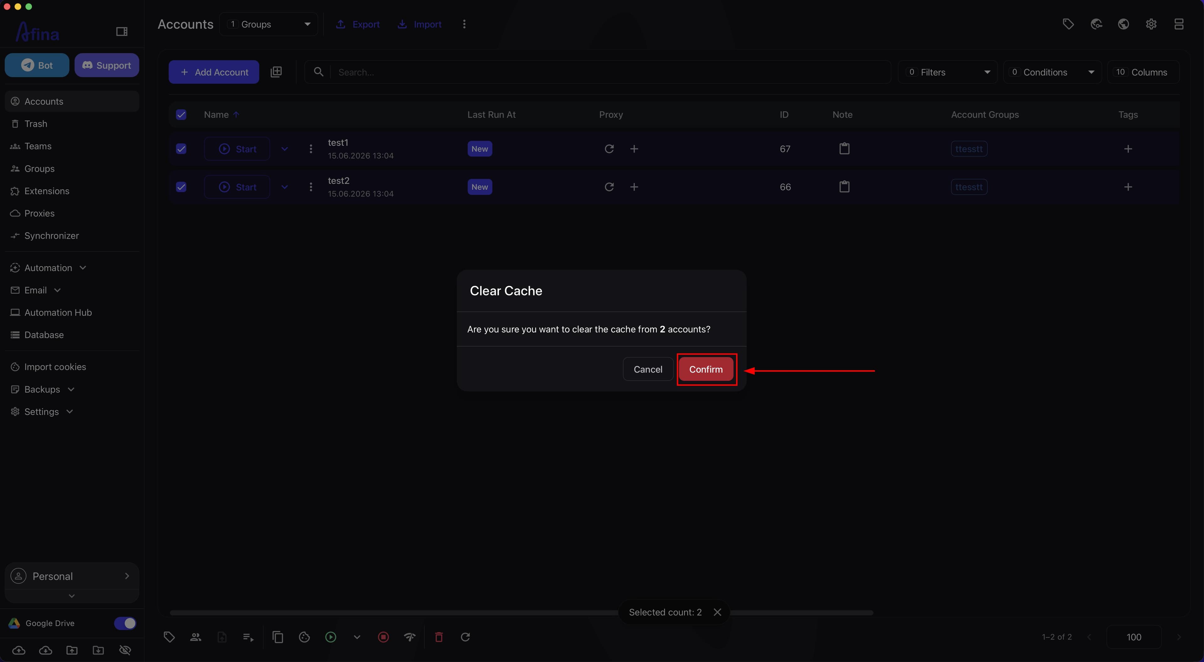Cancel the Clear Cache dialog
Image resolution: width=1204 pixels, height=662 pixels.
[x=648, y=369]
